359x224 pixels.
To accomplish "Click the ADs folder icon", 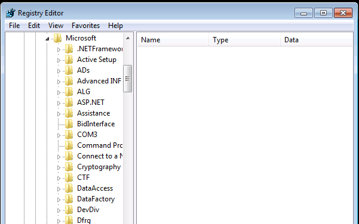I will [69, 70].
